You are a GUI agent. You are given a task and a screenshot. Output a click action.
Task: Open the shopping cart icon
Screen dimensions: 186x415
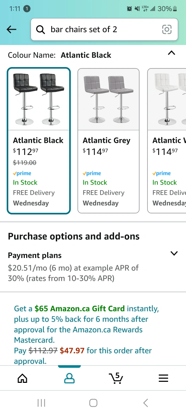tap(116, 378)
